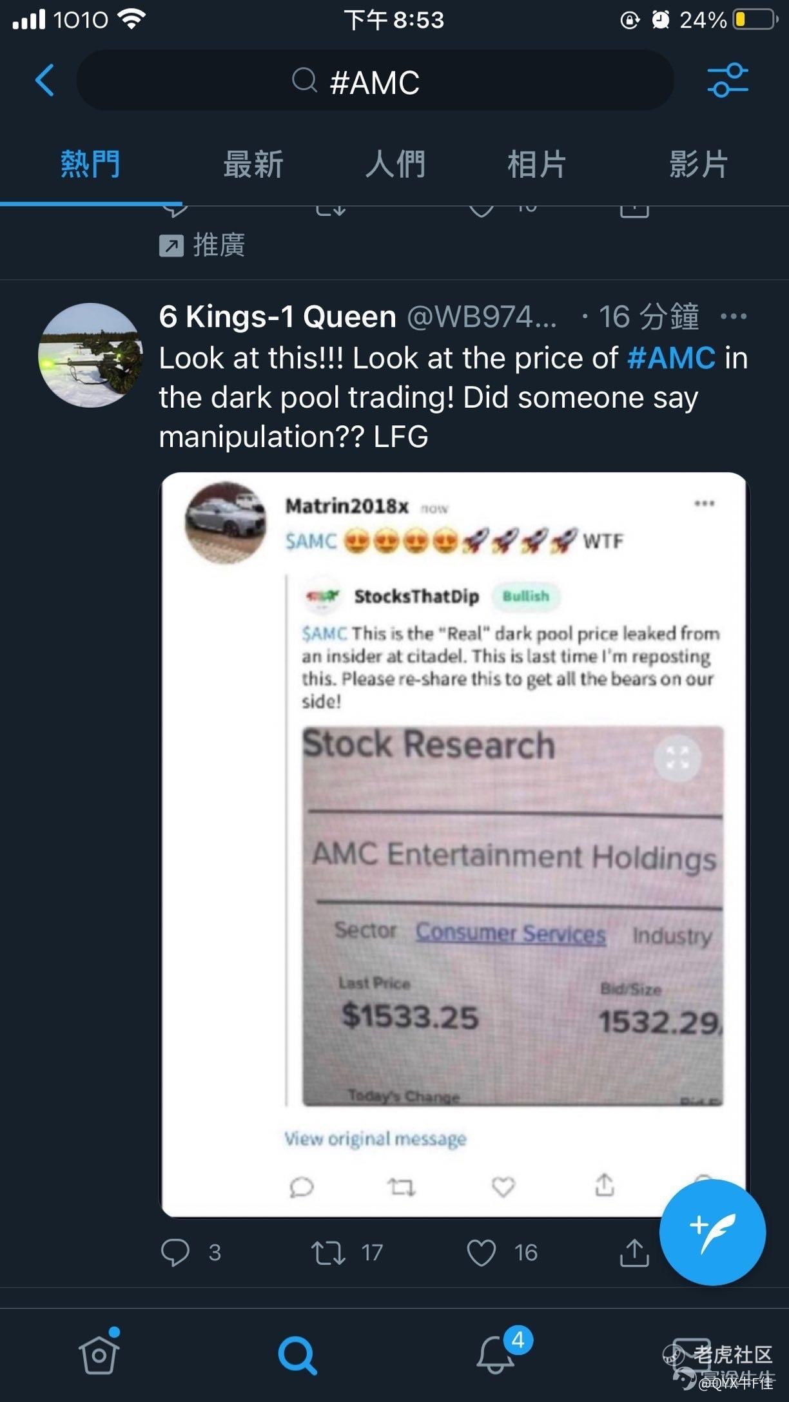
Task: Open search filter settings icon
Action: [728, 81]
